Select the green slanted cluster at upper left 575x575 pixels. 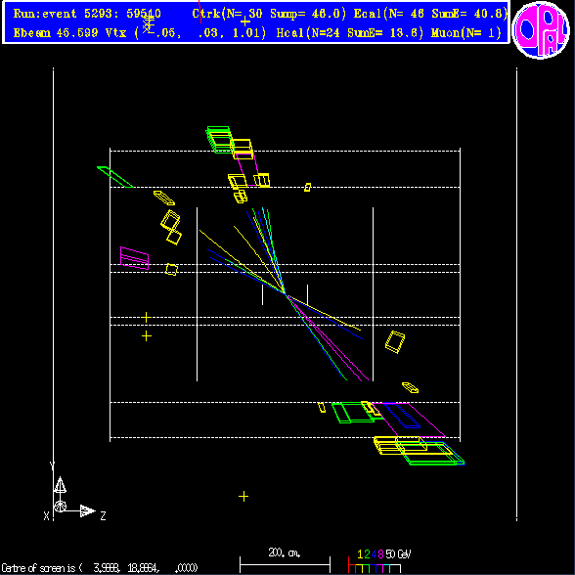point(115,177)
